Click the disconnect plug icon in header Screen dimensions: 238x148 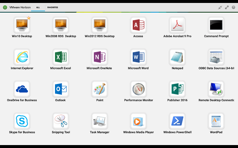(220, 7)
